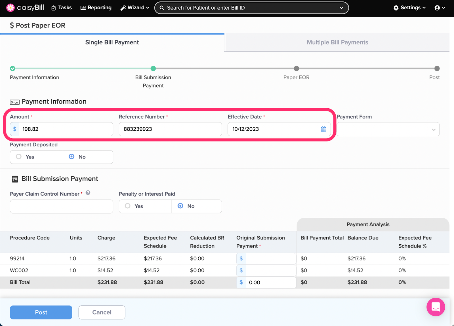
Task: Click the Payer Claim Control Number field
Action: (61, 206)
